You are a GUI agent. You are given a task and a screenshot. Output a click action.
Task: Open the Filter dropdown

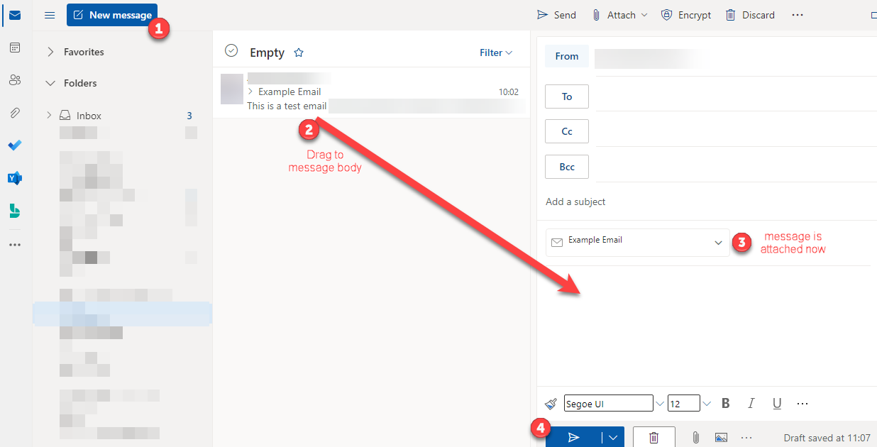(495, 53)
